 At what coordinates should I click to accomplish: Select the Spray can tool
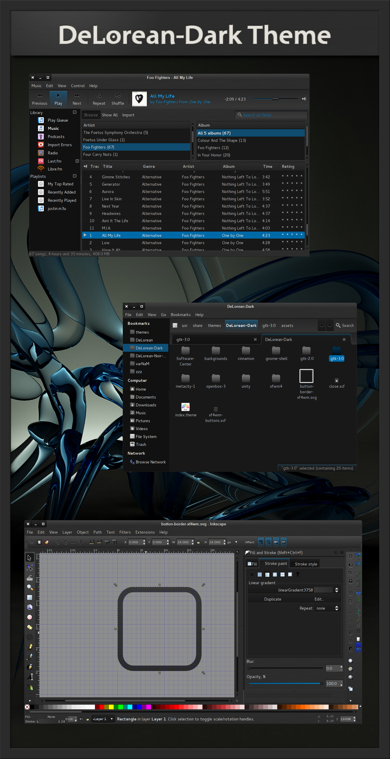click(x=30, y=687)
